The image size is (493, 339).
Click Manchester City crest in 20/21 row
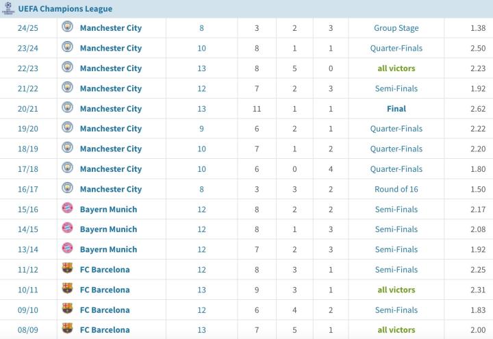point(67,108)
